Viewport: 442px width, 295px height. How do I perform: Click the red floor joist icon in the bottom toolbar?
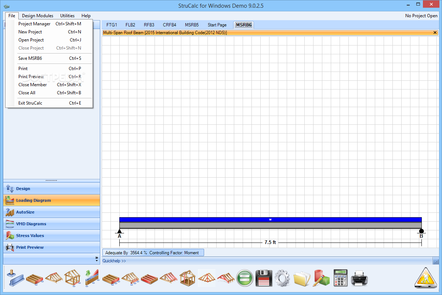click(x=149, y=278)
